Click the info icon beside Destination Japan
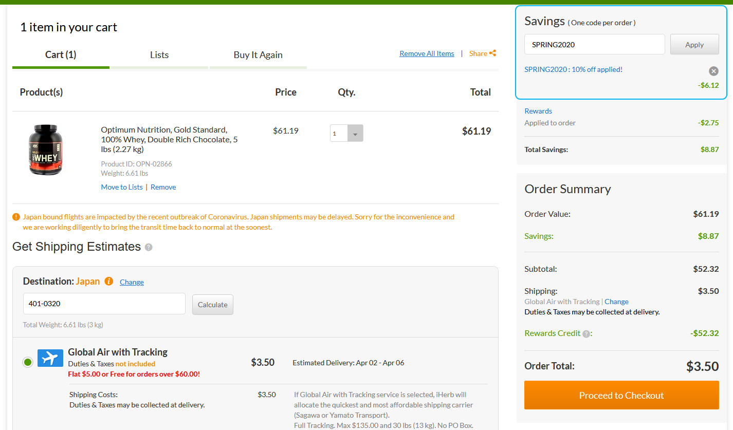Screen dimensions: 733x430 [108, 282]
